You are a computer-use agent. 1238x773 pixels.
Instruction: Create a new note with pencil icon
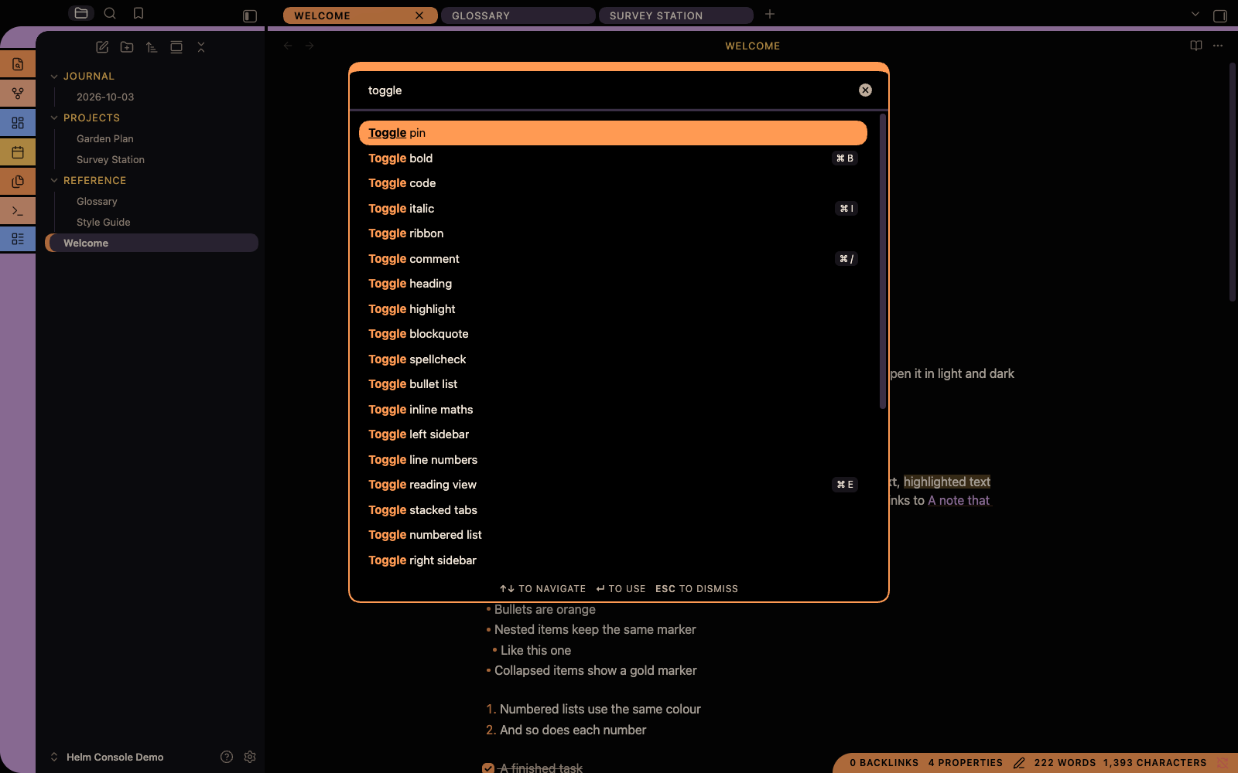click(x=102, y=47)
